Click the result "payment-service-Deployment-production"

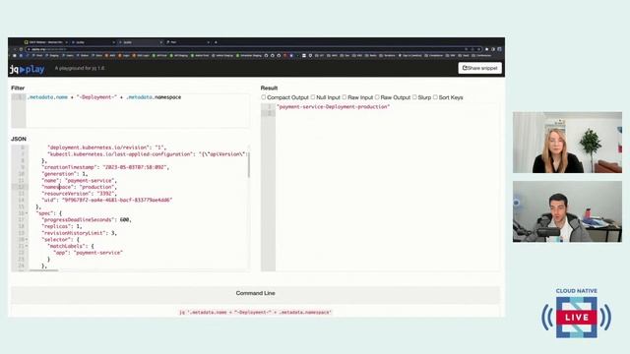click(x=333, y=107)
